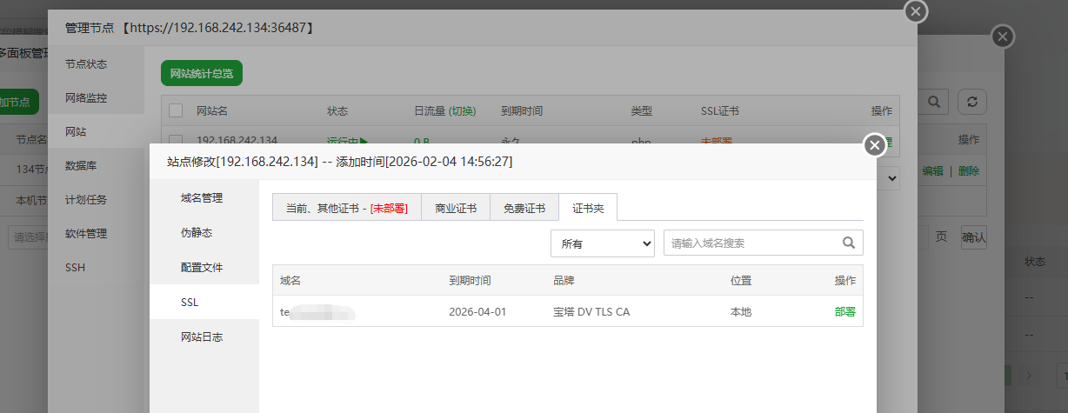Open 网站日志 in the site sidebar

(x=202, y=336)
